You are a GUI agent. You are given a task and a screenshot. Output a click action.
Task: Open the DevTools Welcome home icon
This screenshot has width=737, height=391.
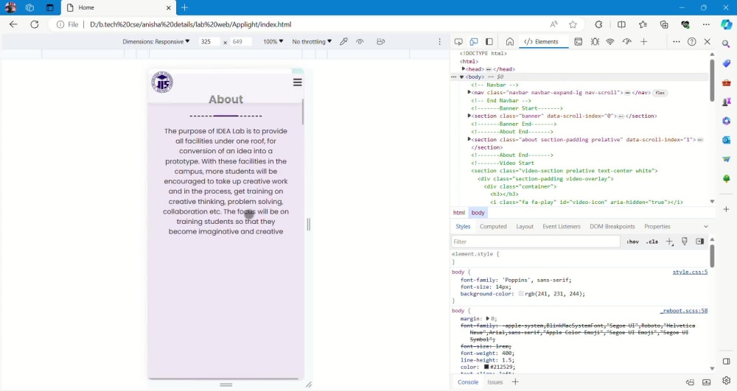(509, 42)
